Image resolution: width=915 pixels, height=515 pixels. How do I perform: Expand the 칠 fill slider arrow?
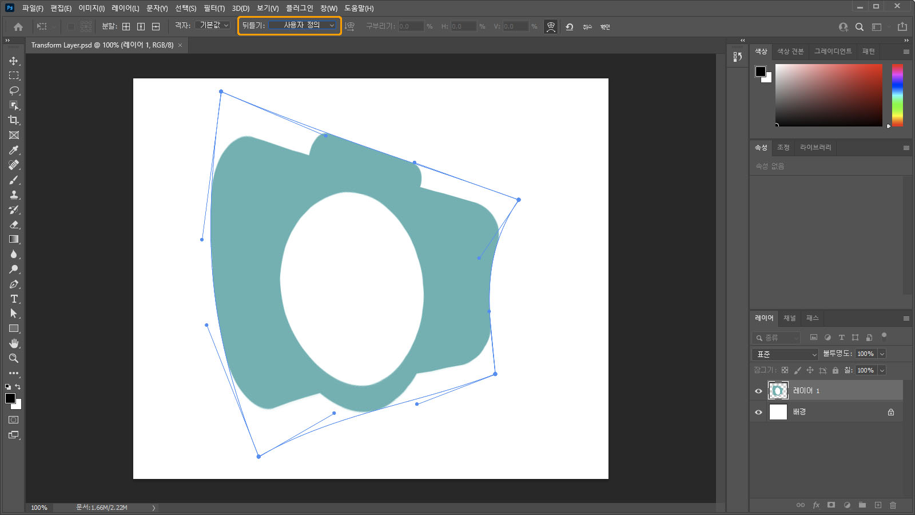point(882,370)
